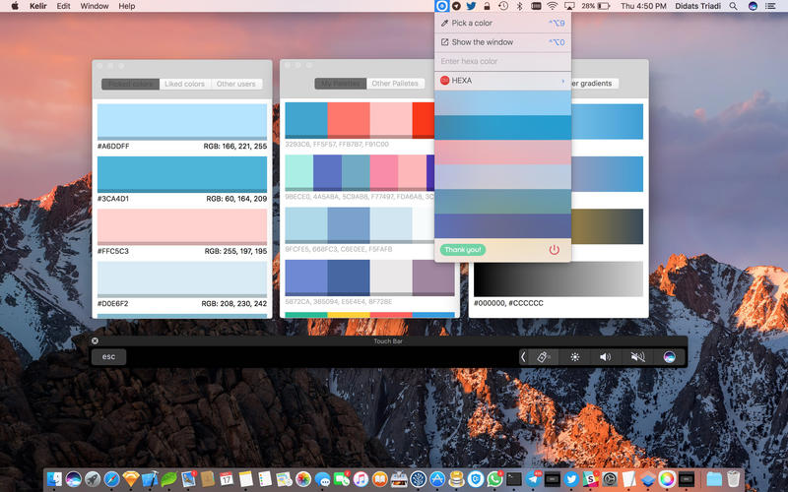Select the #FFC5C3 color swatch
788x492 pixels.
tap(182, 226)
